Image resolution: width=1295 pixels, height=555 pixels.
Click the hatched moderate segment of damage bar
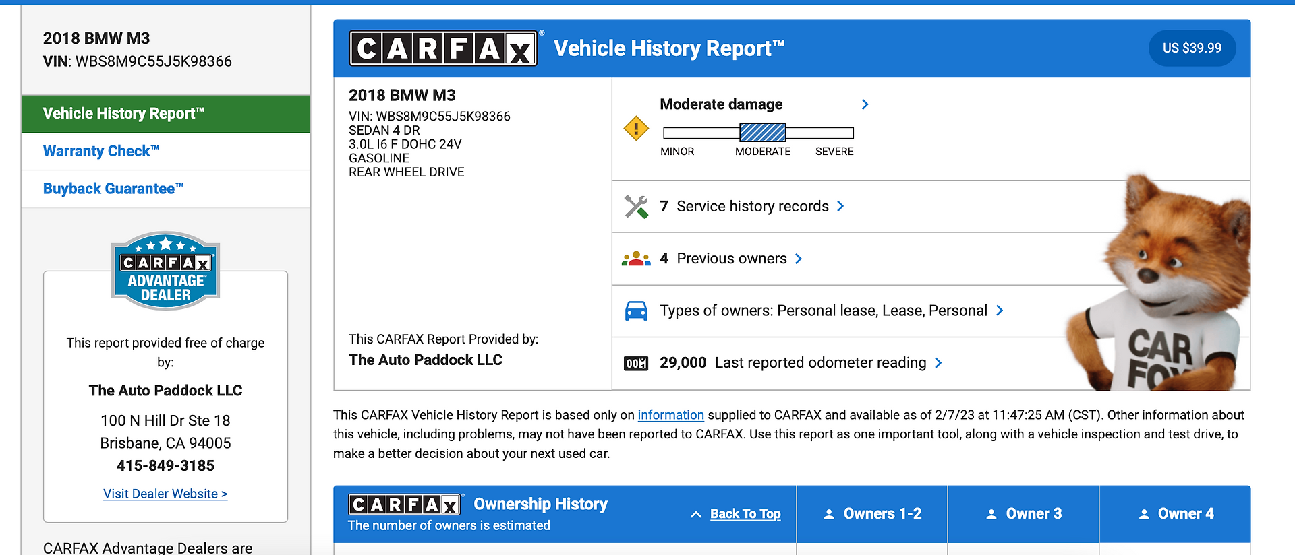pyautogui.click(x=763, y=133)
